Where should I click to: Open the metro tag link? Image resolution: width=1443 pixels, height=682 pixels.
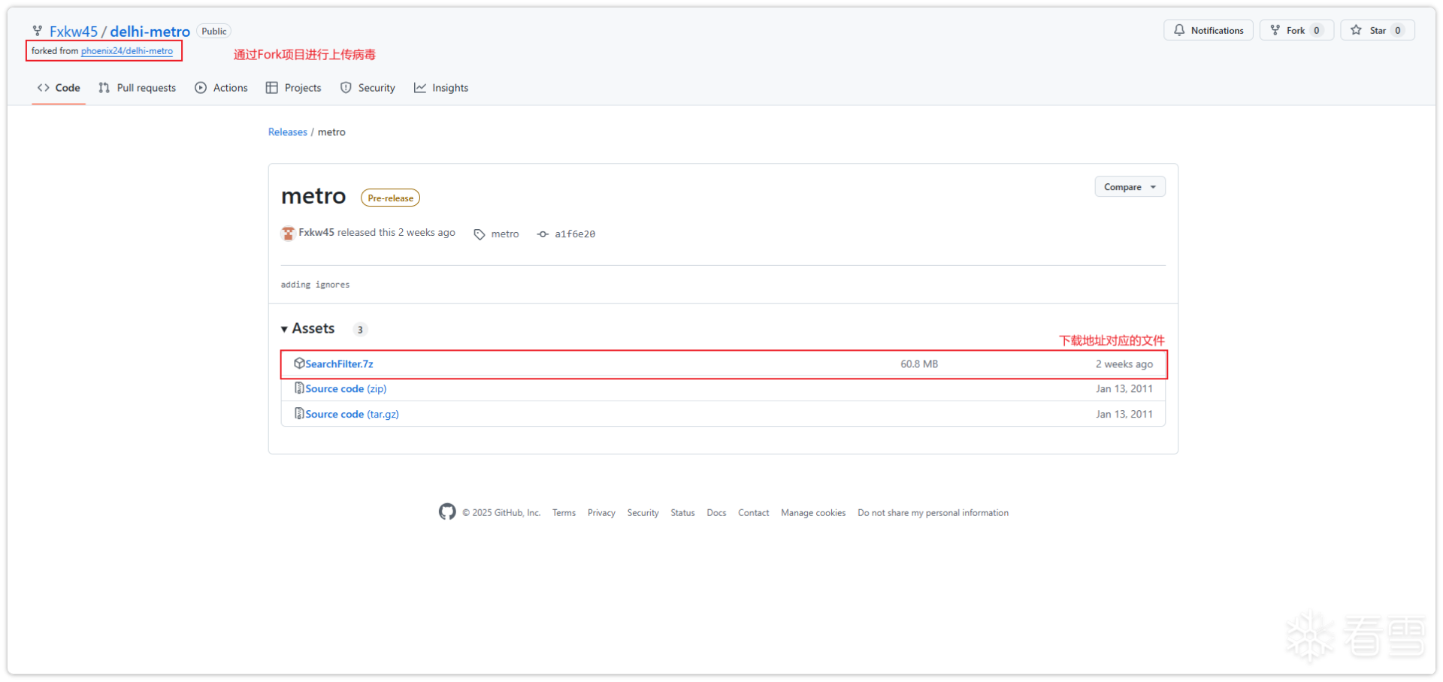(505, 234)
